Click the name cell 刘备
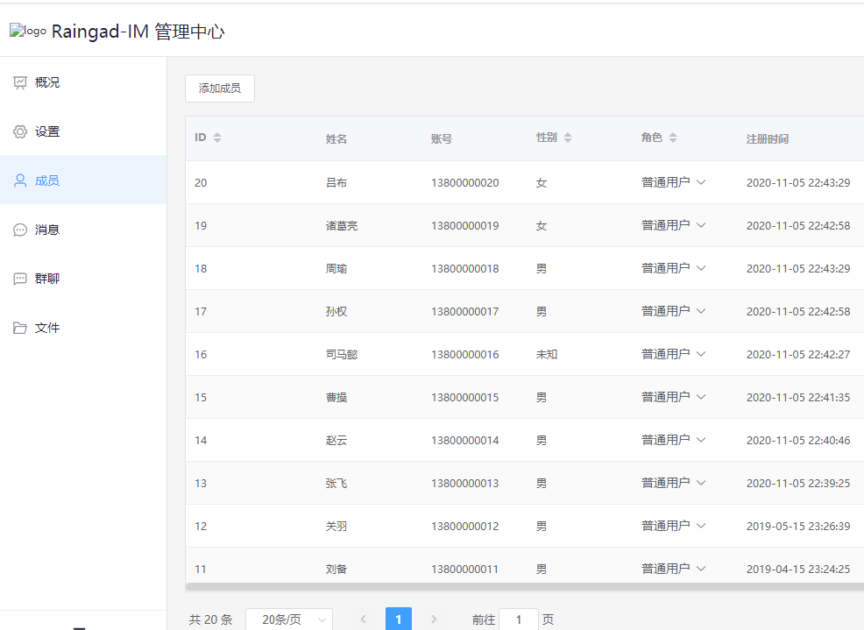This screenshot has width=864, height=630. pos(336,570)
